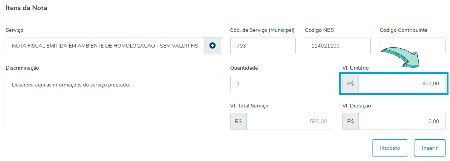Click the Itens da Nota heading
This screenshot has width=450, height=161.
click(26, 7)
